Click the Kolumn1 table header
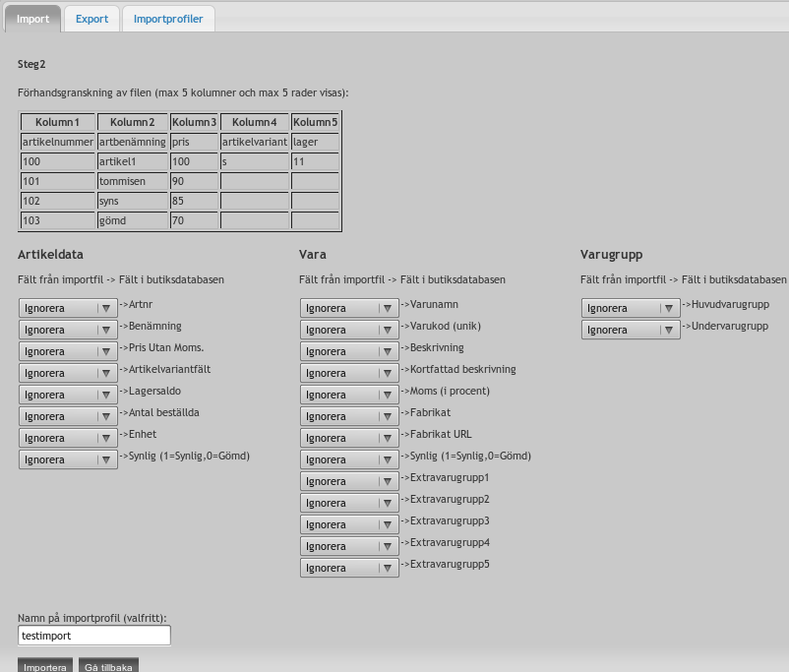 [x=57, y=122]
